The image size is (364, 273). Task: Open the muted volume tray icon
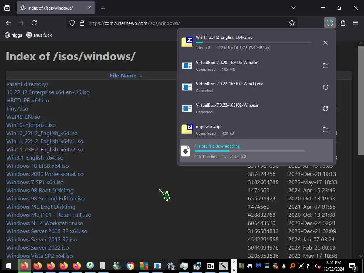point(317,266)
